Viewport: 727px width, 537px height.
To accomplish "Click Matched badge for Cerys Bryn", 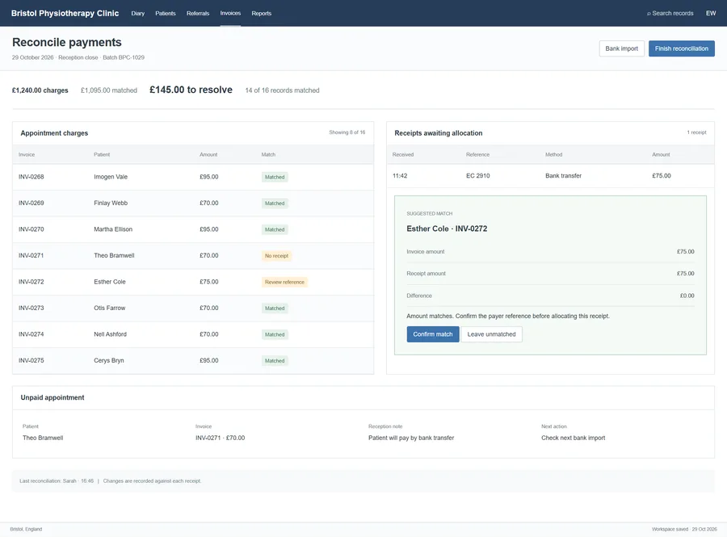I will [x=275, y=361].
